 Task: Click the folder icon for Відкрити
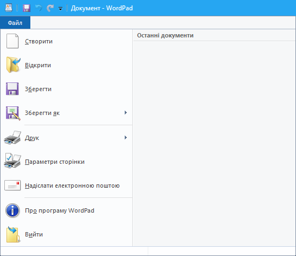coord(13,65)
